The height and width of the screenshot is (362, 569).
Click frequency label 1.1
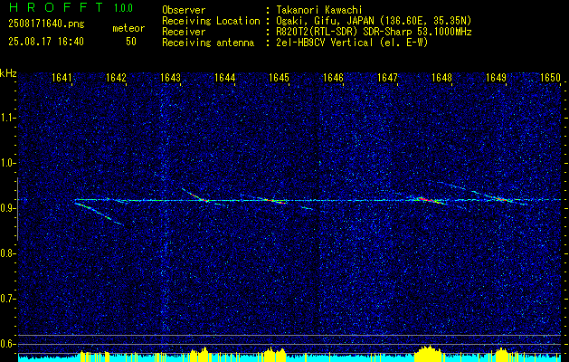[7, 118]
